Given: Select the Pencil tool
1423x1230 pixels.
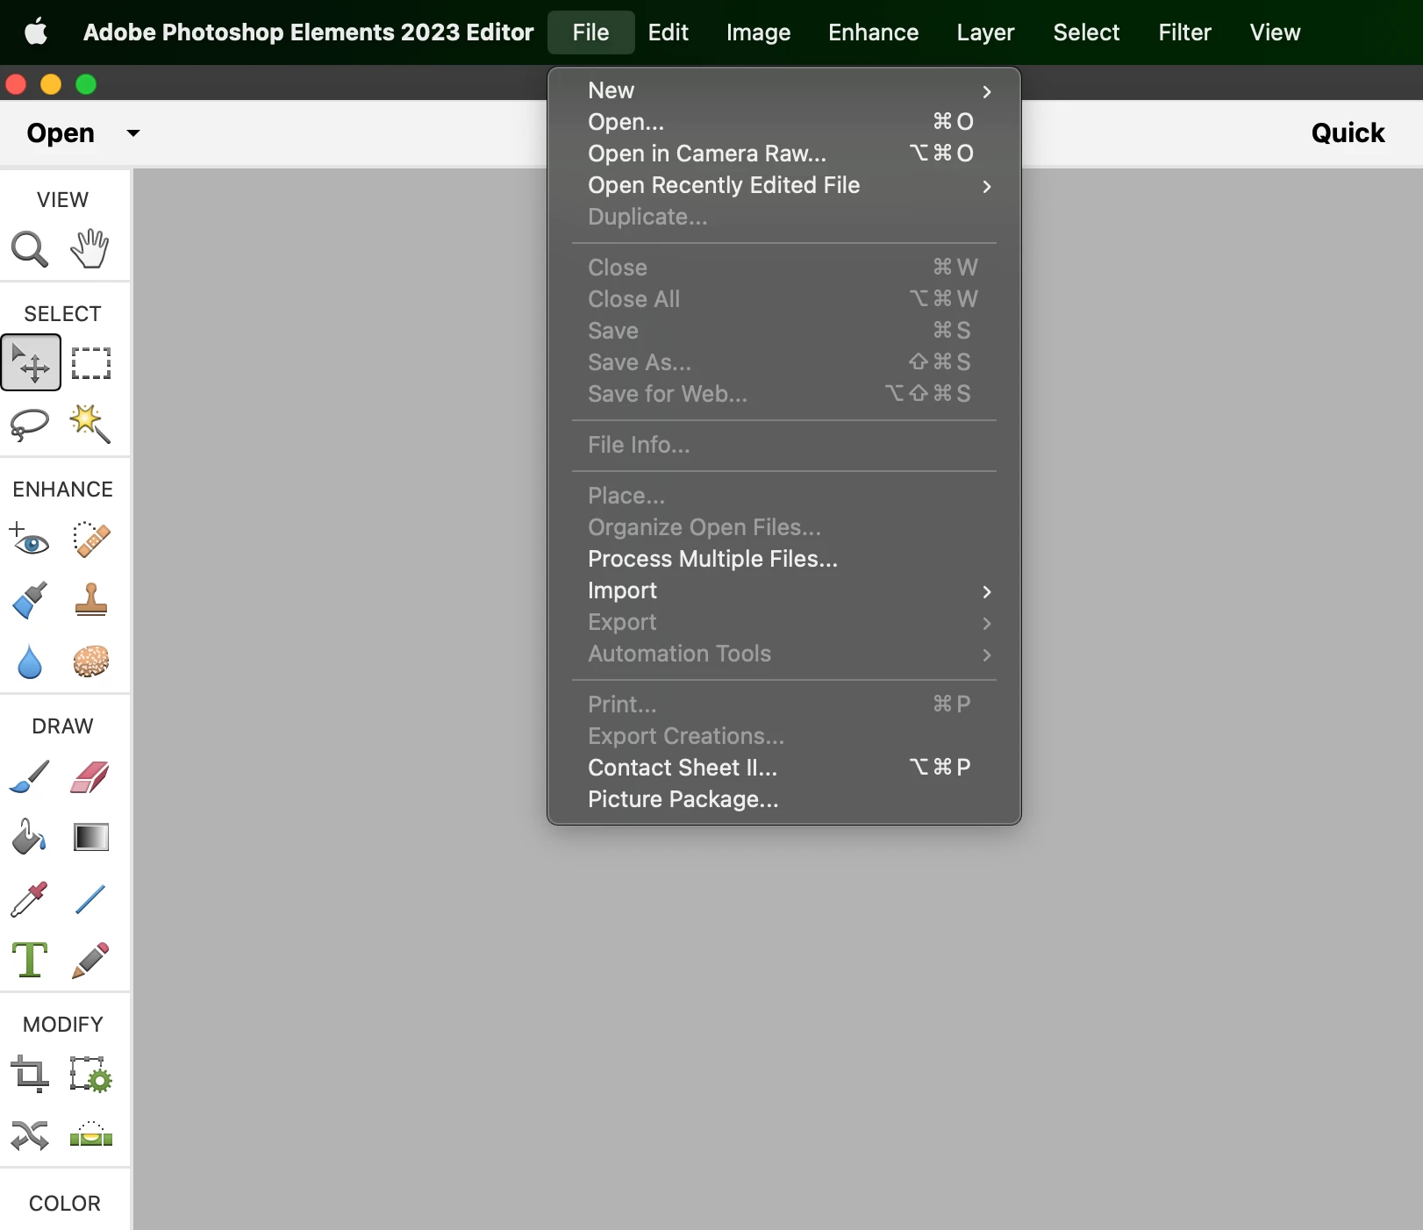Looking at the screenshot, I should (90, 960).
